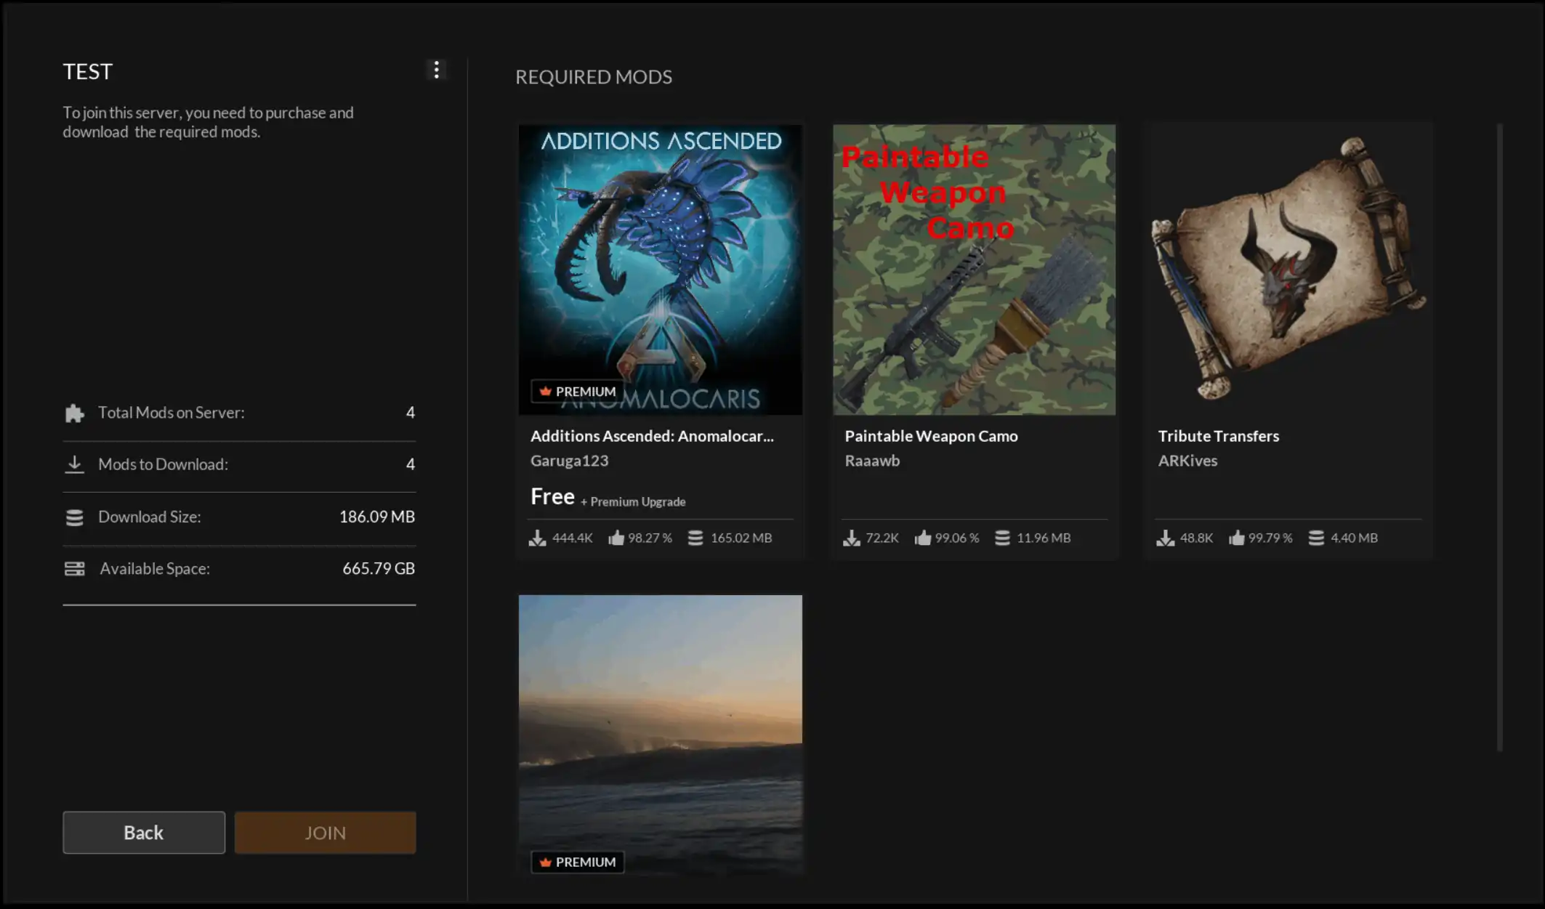The image size is (1545, 909).
Task: Click the Free price label
Action: 552,496
